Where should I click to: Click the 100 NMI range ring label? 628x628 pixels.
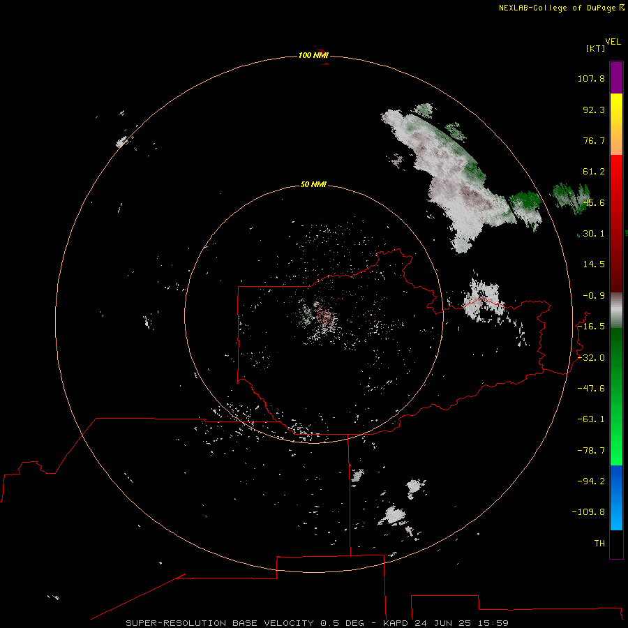tap(313, 55)
